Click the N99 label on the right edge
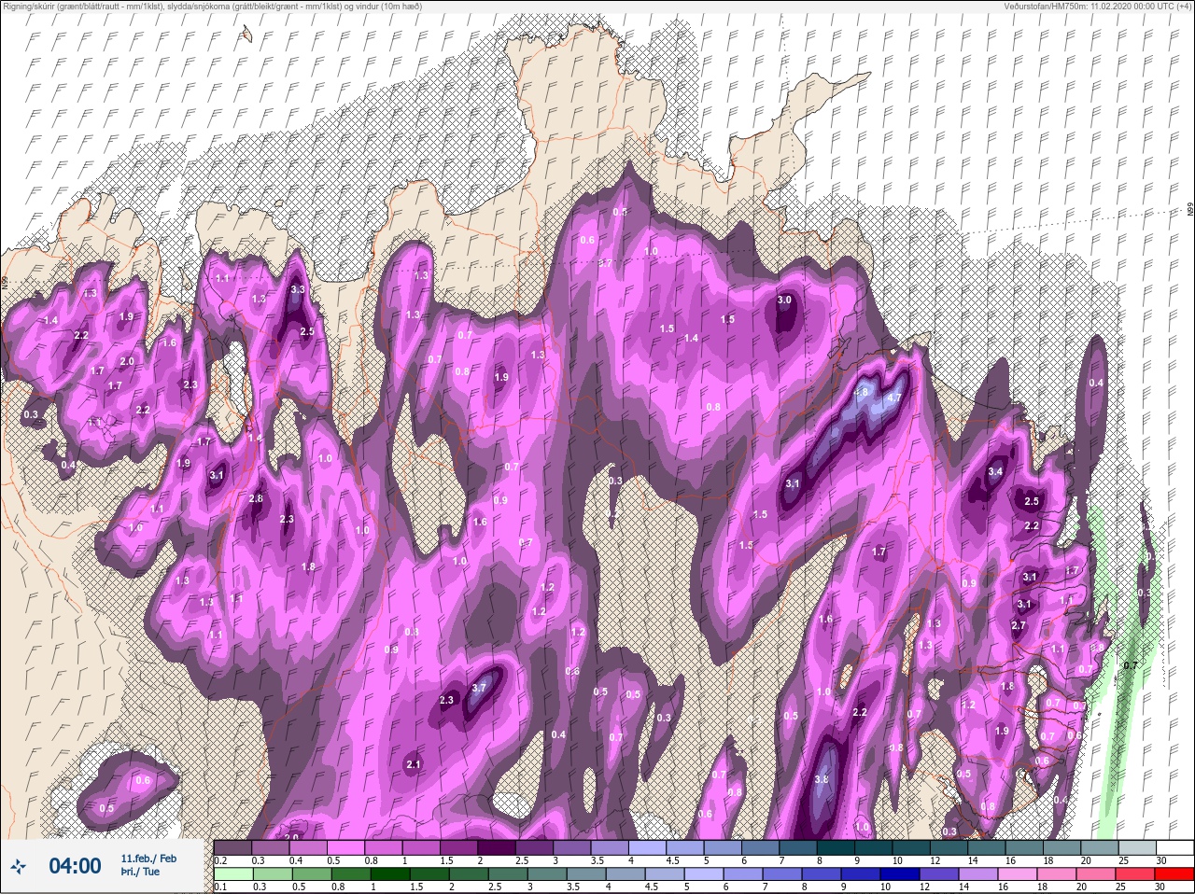The width and height of the screenshot is (1195, 894). click(x=1190, y=210)
